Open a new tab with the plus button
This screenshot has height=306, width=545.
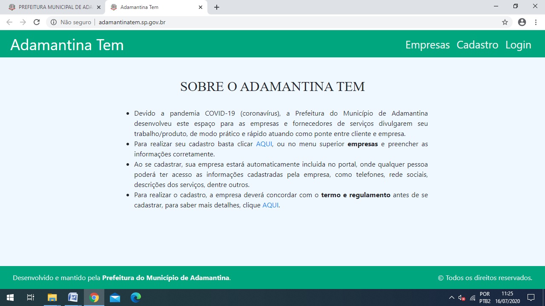point(217,7)
